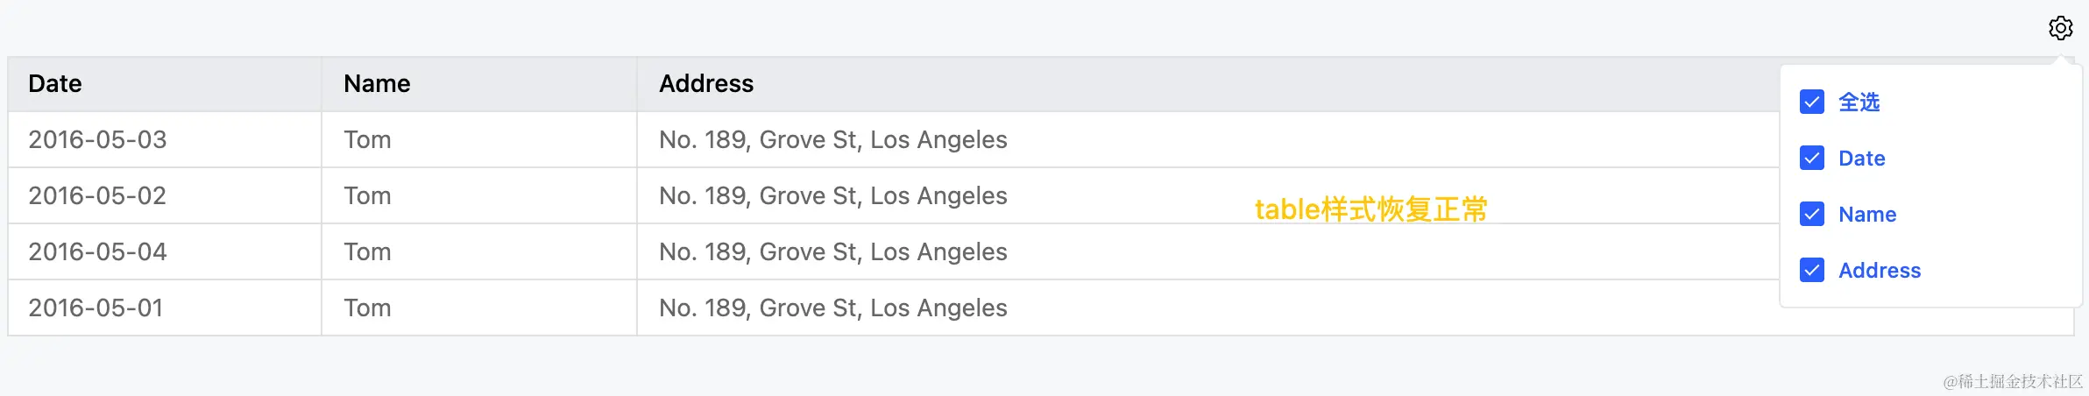2089x396 pixels.
Task: Click the Name label in column popup
Action: click(1867, 214)
